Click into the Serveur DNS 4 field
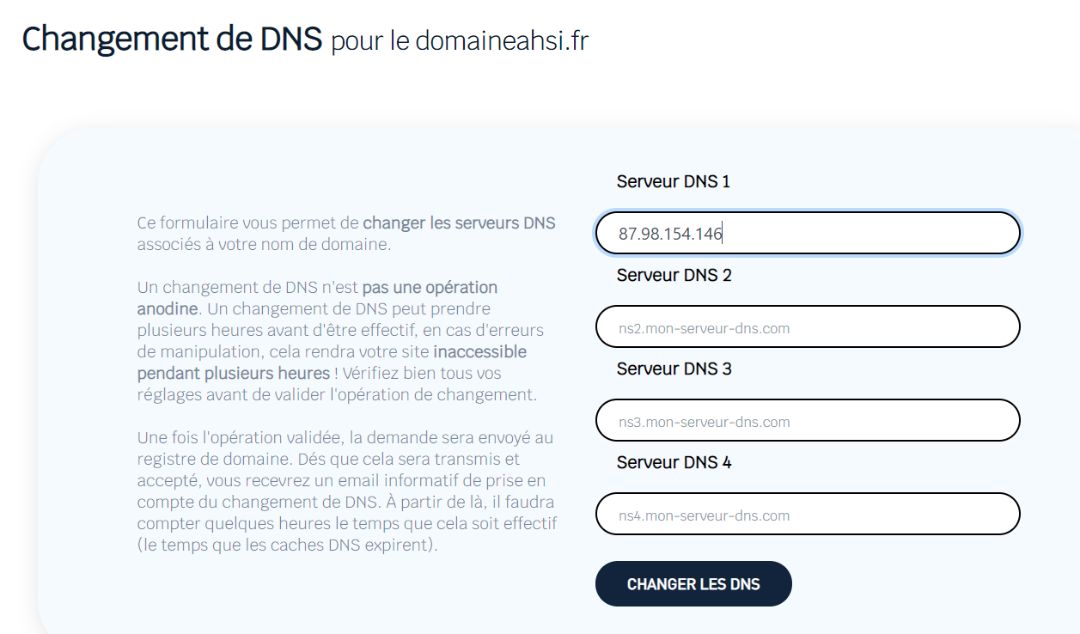This screenshot has height=634, width=1080. point(808,515)
